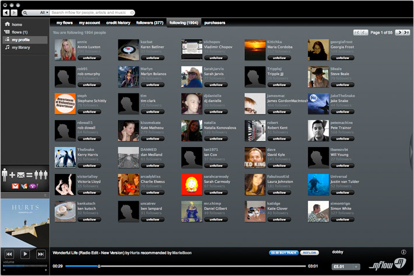Unfollow Annie Luxton

[89, 58]
